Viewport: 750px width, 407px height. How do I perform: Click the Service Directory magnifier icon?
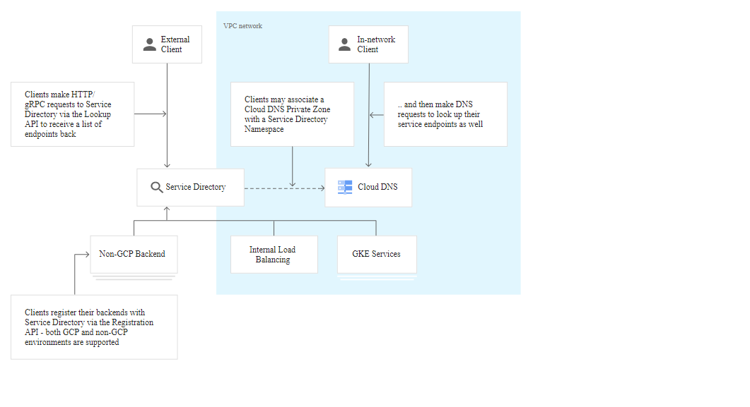[x=156, y=187]
